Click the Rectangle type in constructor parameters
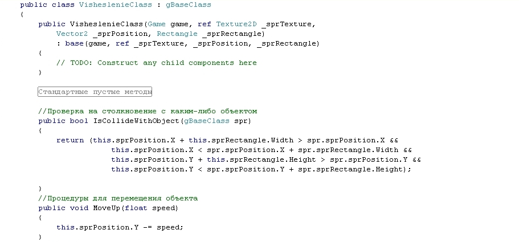 pos(177,34)
